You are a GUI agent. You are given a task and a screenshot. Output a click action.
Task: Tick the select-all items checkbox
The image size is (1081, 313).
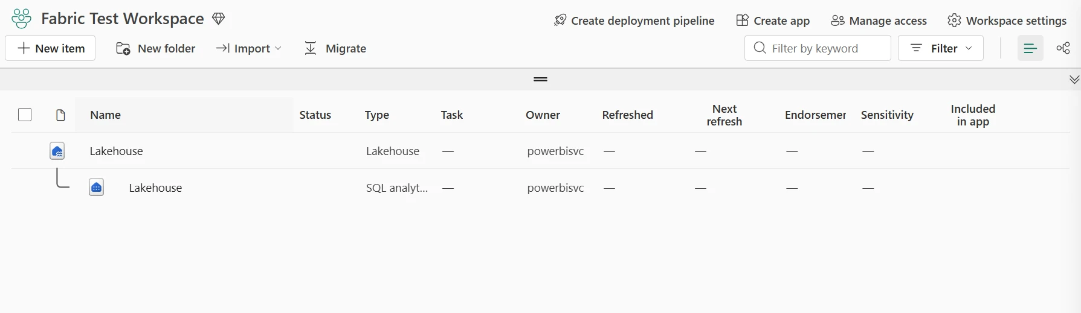pyautogui.click(x=25, y=115)
